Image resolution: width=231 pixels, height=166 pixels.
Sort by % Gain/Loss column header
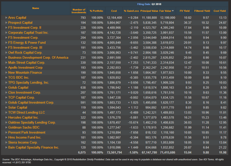tap(131, 11)
